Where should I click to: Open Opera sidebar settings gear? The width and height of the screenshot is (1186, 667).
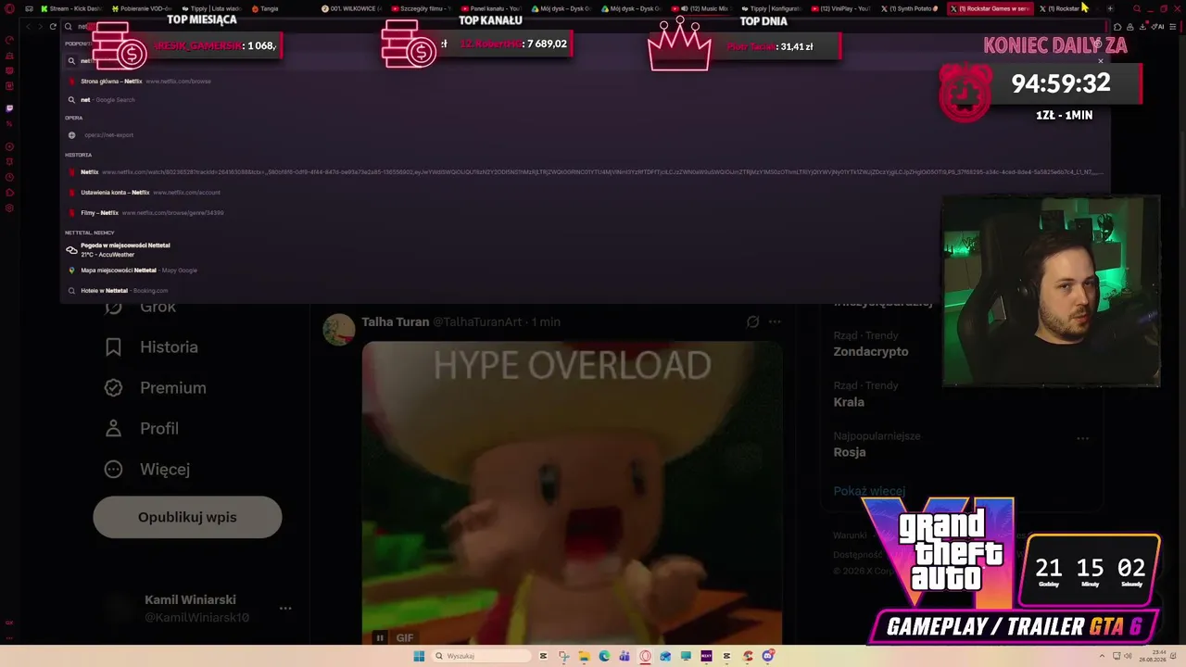click(x=9, y=208)
